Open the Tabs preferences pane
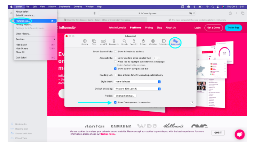 tap(94, 42)
